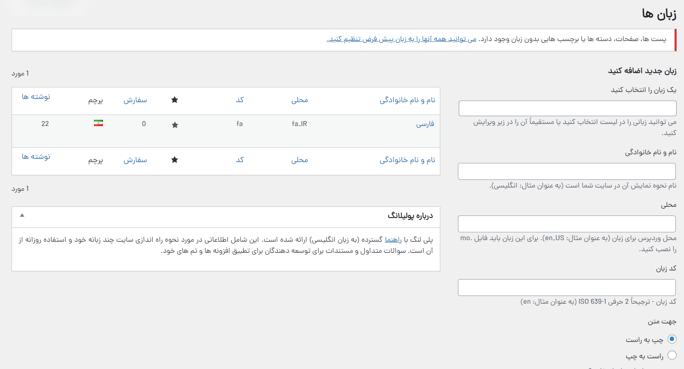This screenshot has width=684, height=369.
Task: Click the نام و نام خانوادگی input field
Action: 567,171
